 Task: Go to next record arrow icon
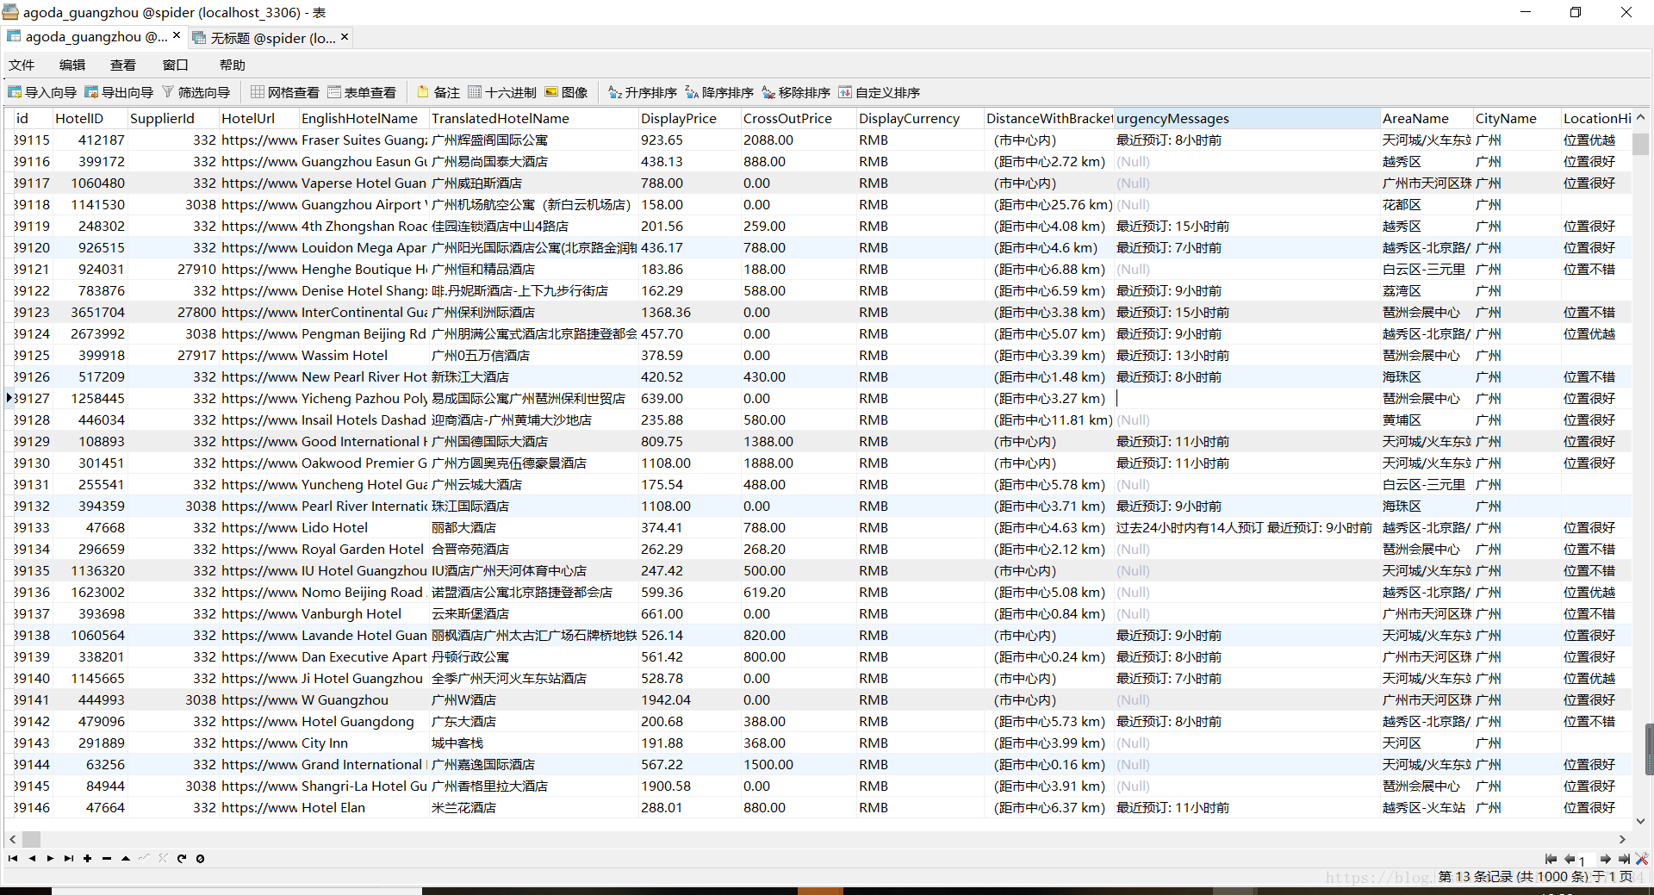[50, 858]
